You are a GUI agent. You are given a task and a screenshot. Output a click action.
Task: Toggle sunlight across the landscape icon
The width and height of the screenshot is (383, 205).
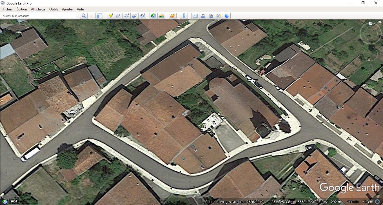click(161, 16)
